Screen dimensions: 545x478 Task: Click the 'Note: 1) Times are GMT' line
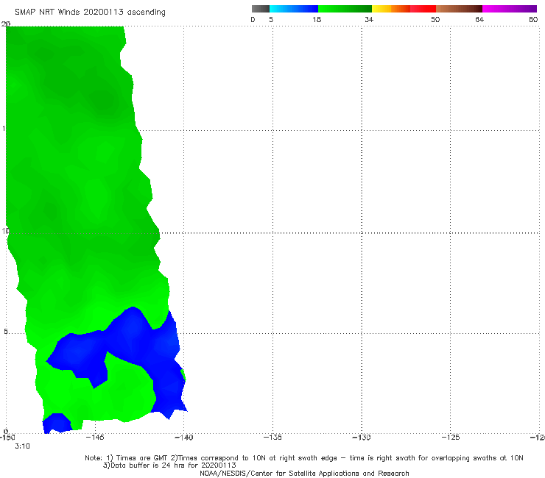pyautogui.click(x=303, y=458)
